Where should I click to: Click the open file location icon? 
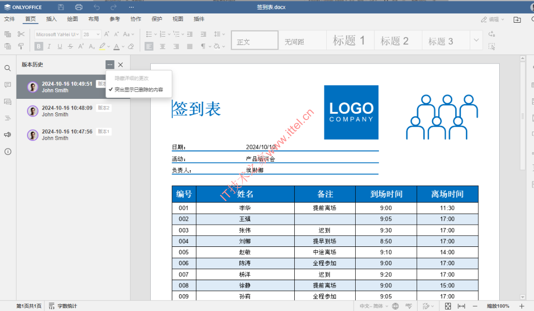(x=517, y=20)
